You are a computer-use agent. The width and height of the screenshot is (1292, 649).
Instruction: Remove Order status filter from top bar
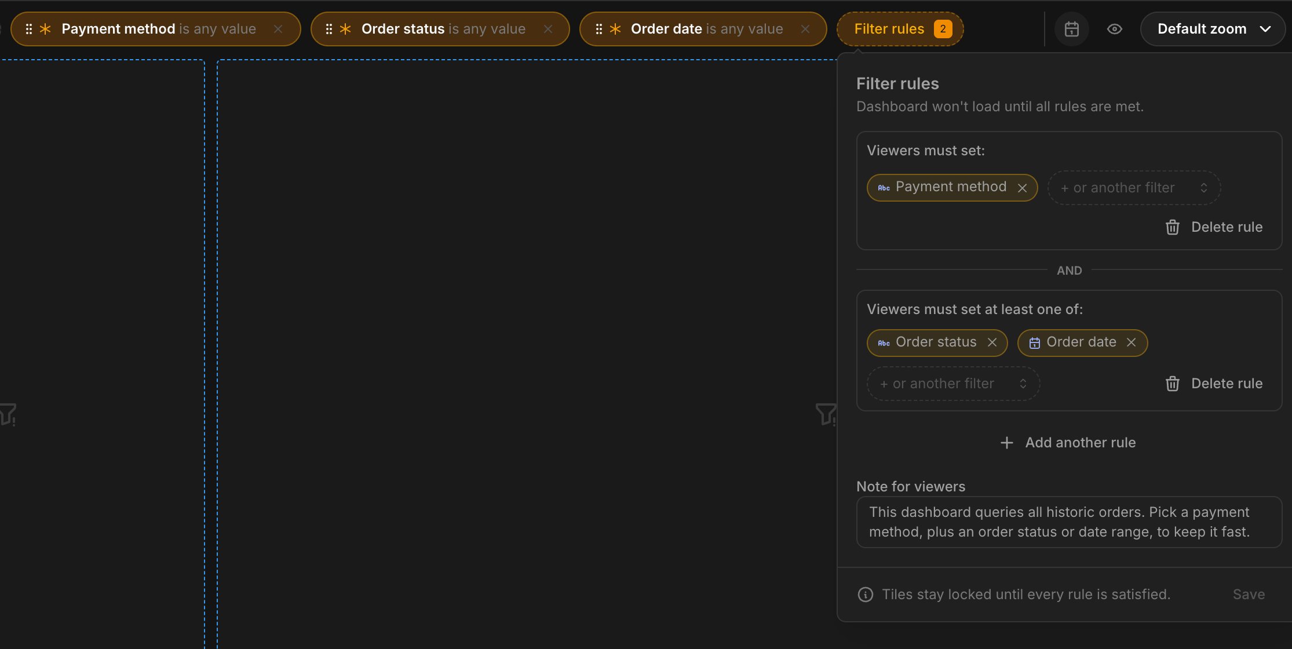(x=548, y=29)
